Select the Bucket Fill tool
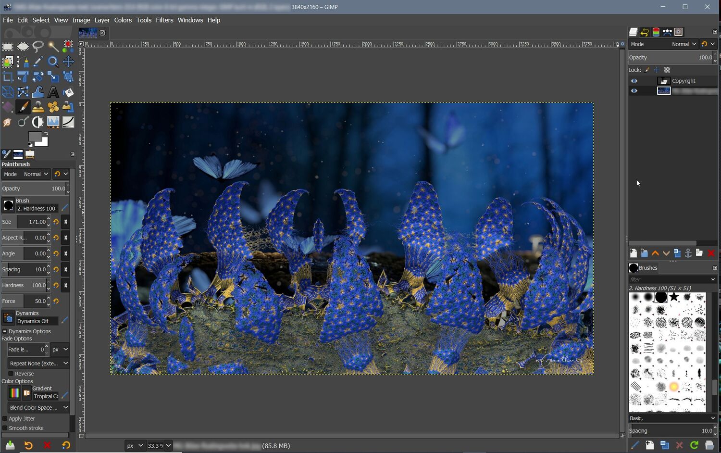Viewport: 721px width, 453px height. pos(68,92)
